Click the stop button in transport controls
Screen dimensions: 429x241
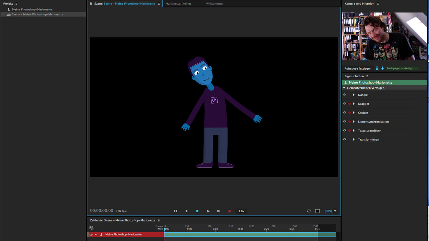197,211
